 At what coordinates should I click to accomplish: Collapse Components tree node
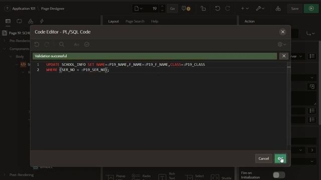(5, 49)
